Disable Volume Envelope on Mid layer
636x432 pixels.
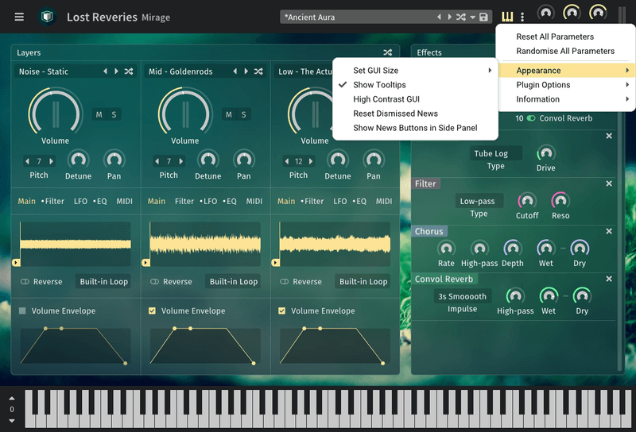(x=153, y=311)
